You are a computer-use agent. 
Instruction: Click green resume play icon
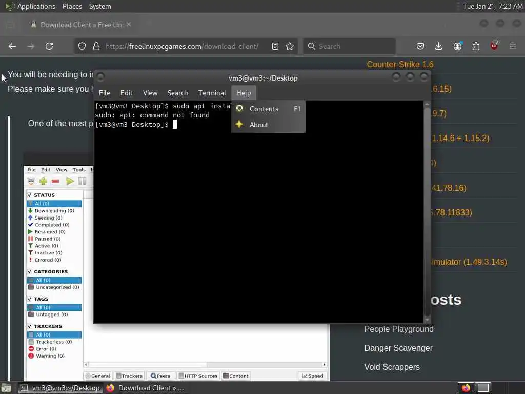pyautogui.click(x=70, y=181)
